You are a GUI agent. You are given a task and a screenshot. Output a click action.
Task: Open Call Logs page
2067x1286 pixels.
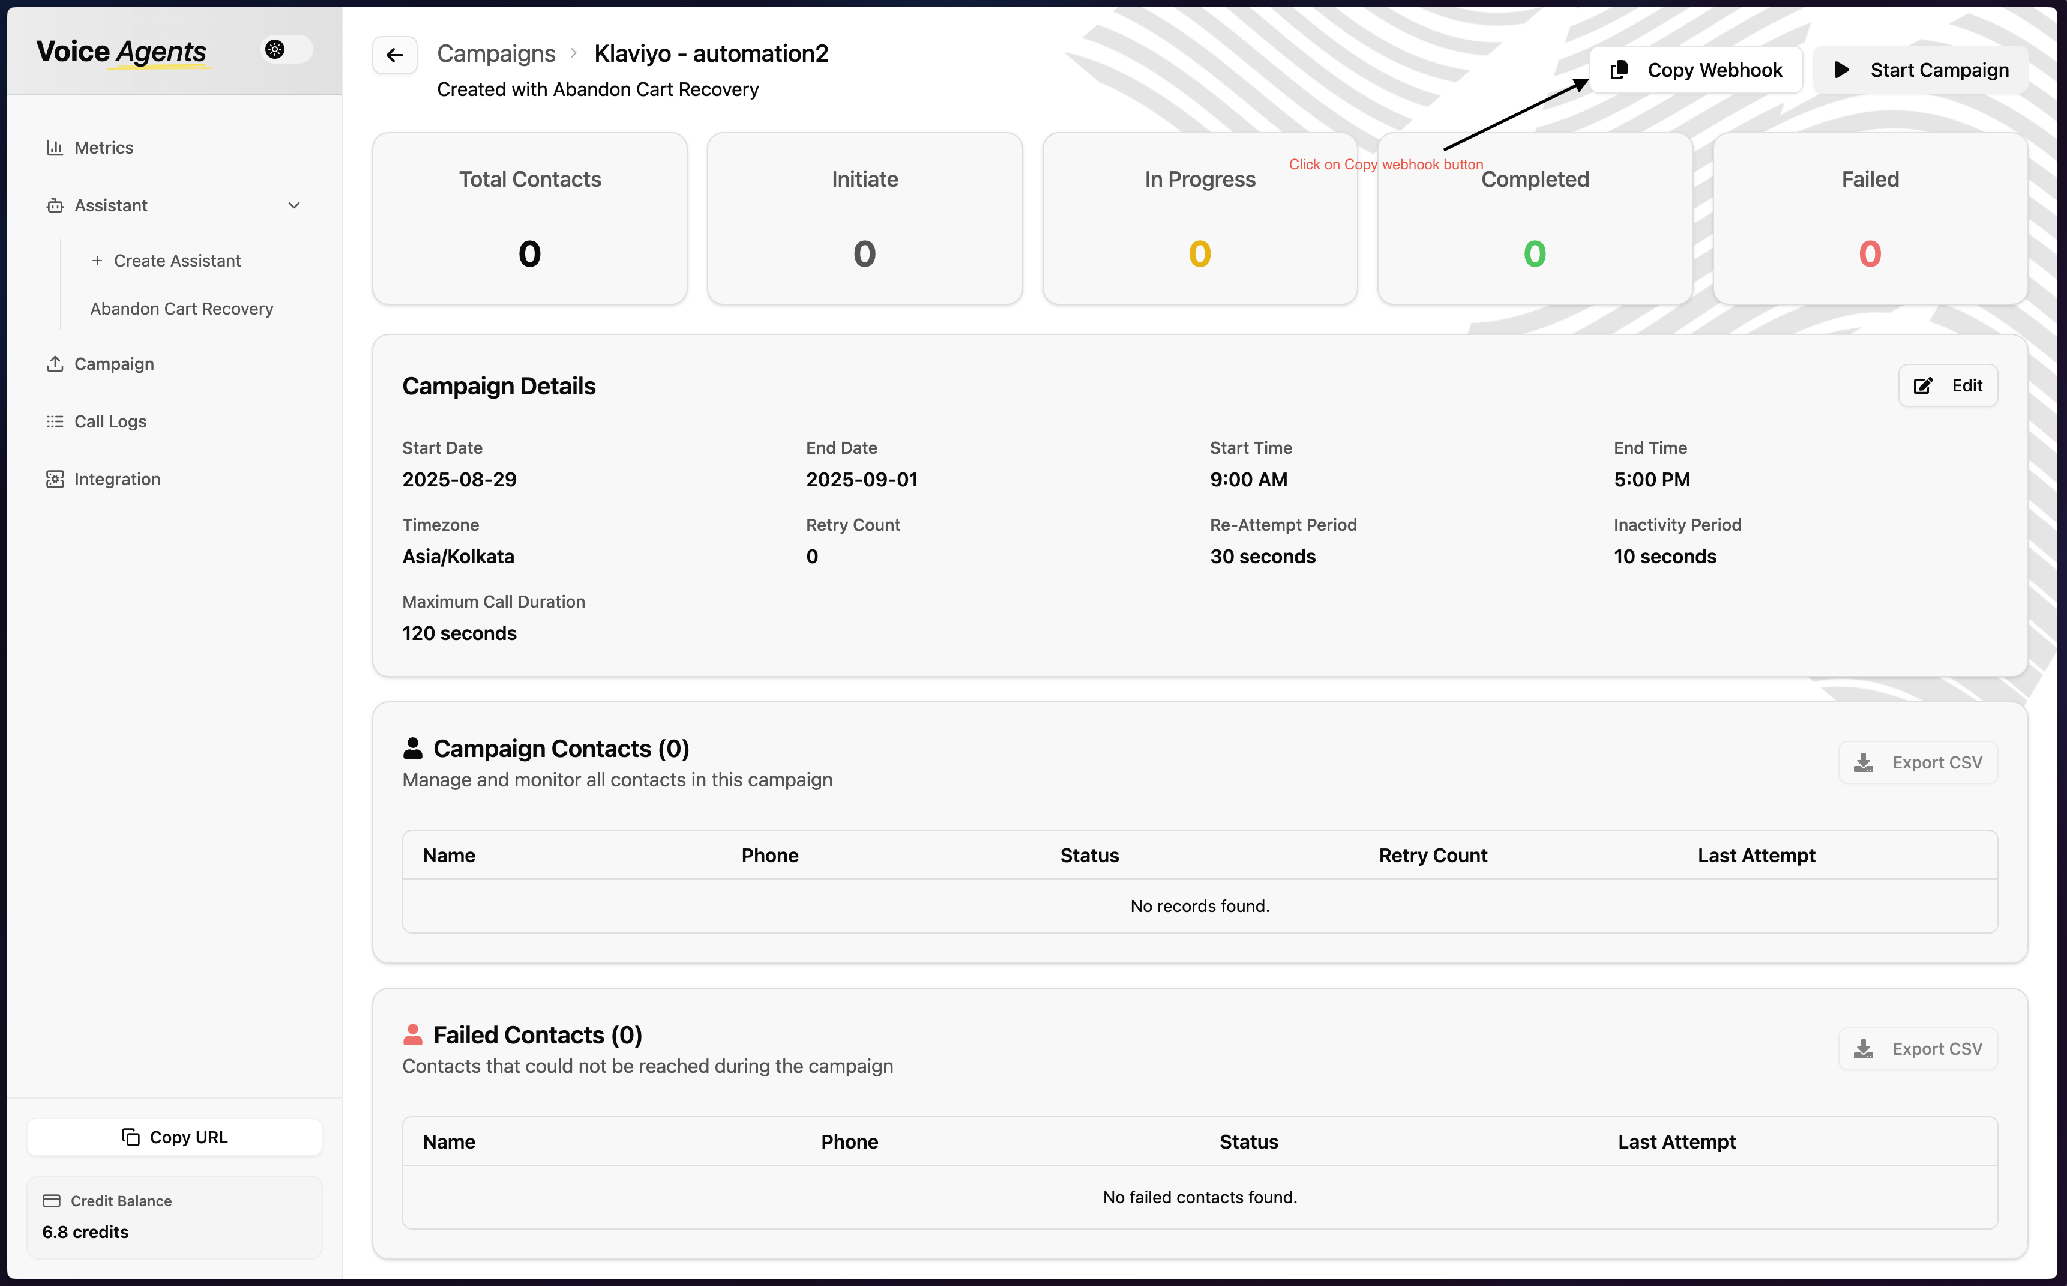[x=110, y=422]
